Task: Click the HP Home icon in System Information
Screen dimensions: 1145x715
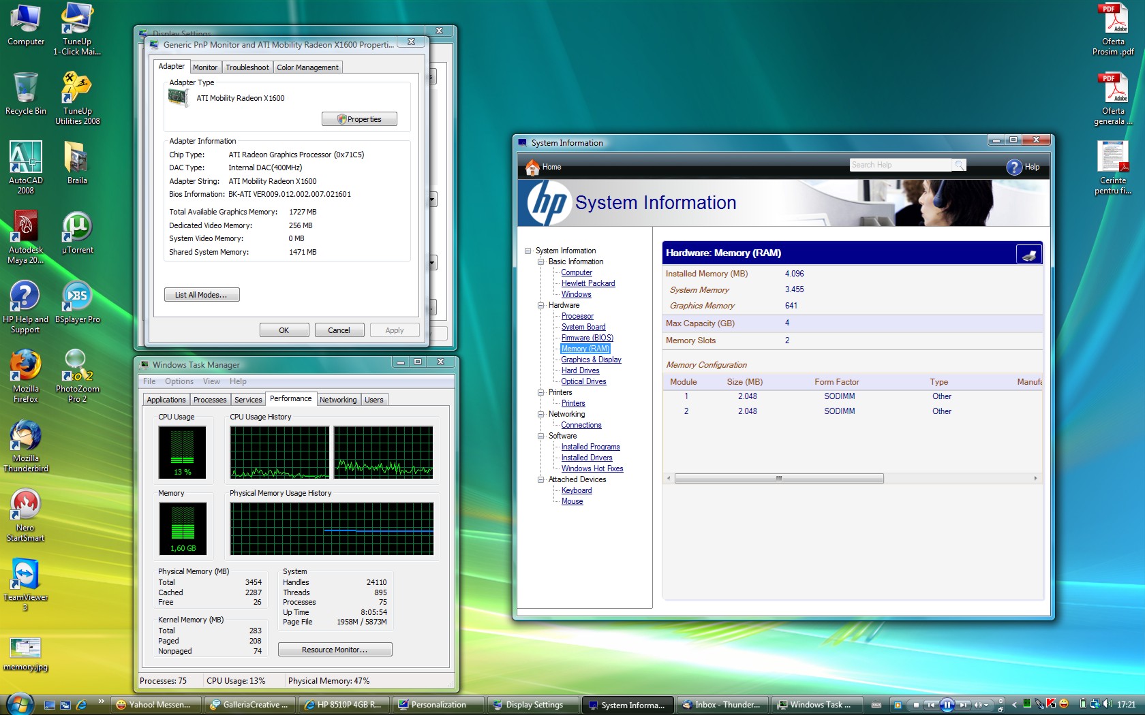Action: coord(532,167)
